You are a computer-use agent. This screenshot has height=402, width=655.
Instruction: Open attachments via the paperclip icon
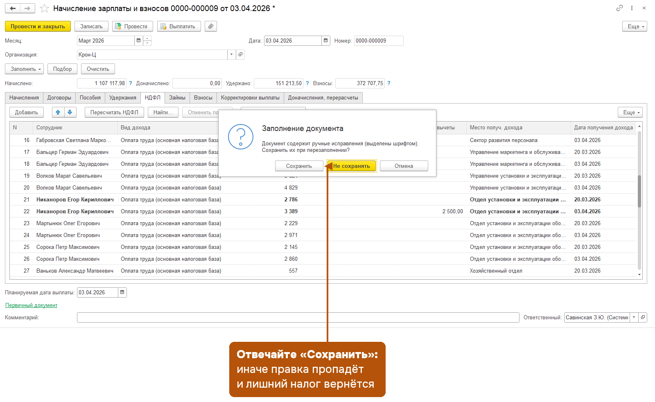211,26
